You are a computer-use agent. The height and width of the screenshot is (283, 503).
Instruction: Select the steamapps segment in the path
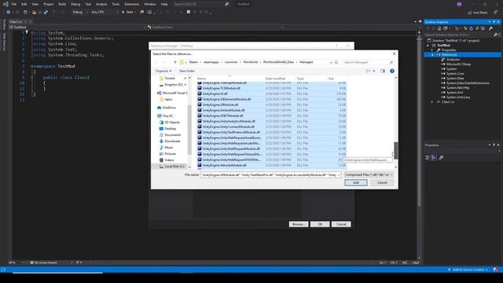[211, 62]
